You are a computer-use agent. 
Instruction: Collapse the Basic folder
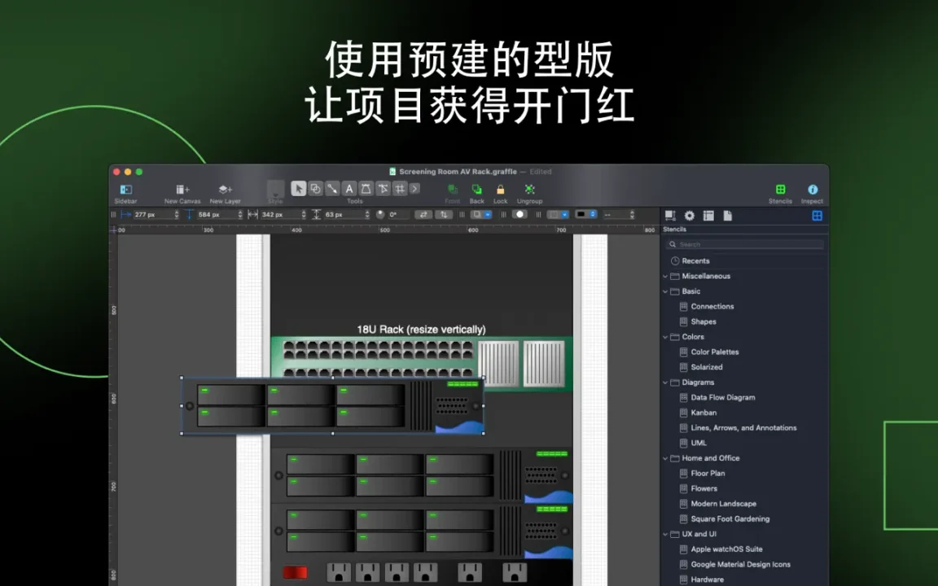point(665,291)
